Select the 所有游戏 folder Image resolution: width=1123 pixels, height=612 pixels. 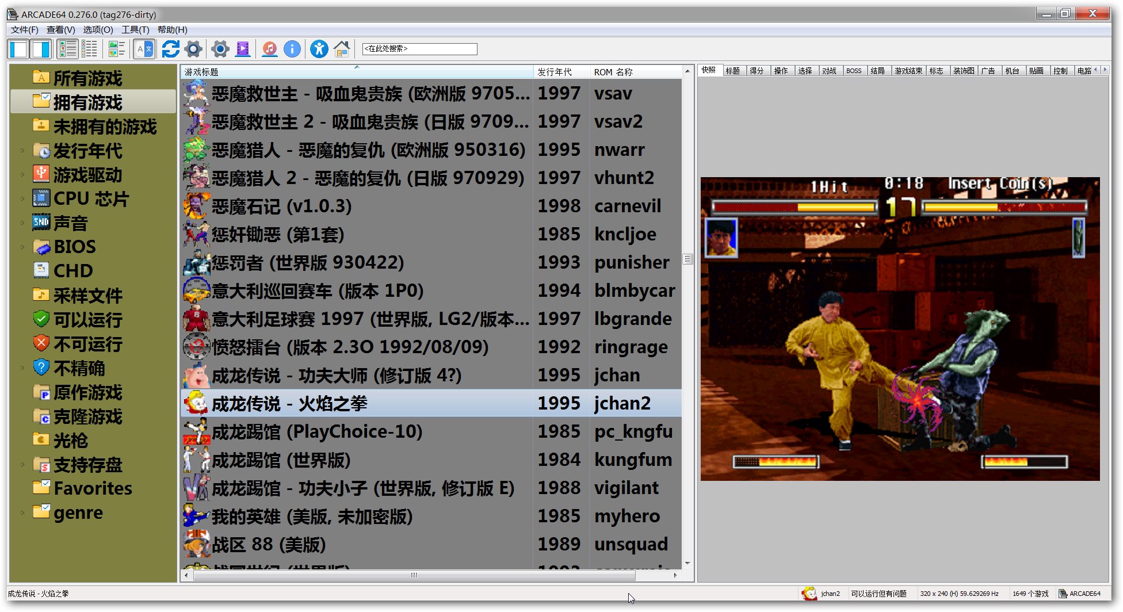pyautogui.click(x=87, y=78)
